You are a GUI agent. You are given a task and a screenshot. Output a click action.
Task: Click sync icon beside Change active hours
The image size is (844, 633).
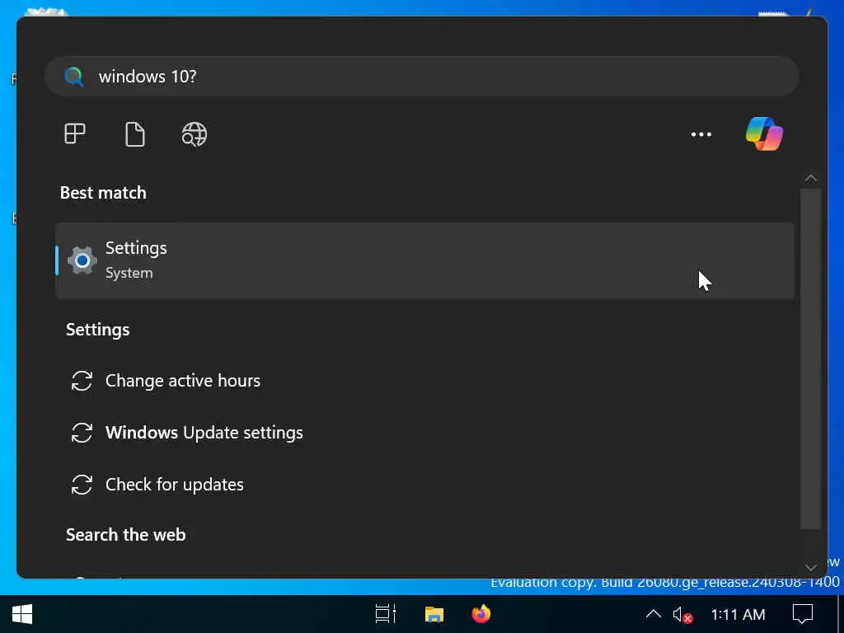[x=82, y=381]
